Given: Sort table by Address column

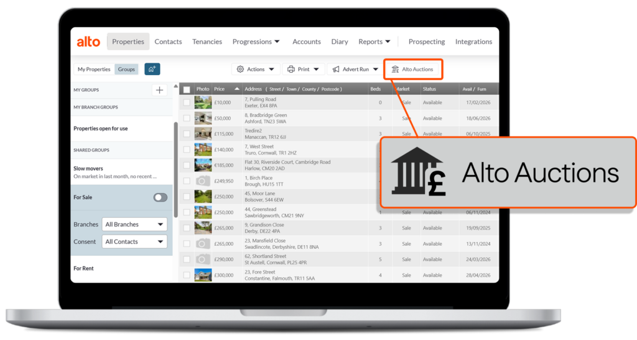Looking at the screenshot, I should [253, 89].
